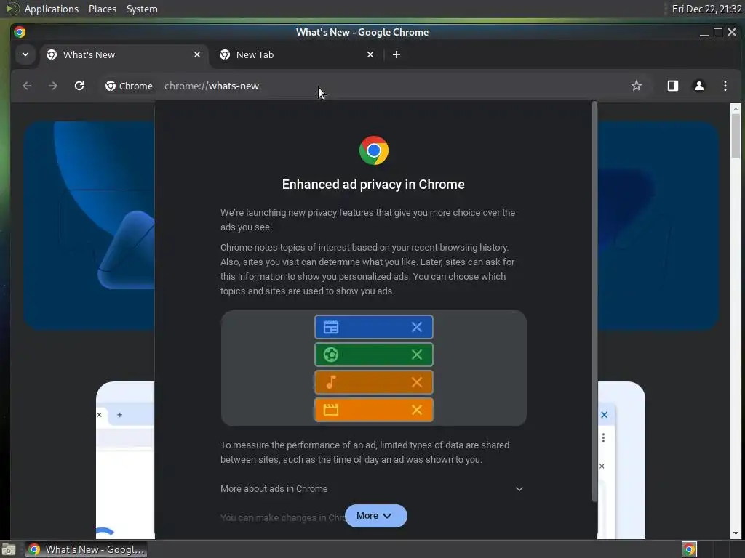745x558 pixels.
Task: Remove the orange music topic chip
Action: pyautogui.click(x=417, y=382)
